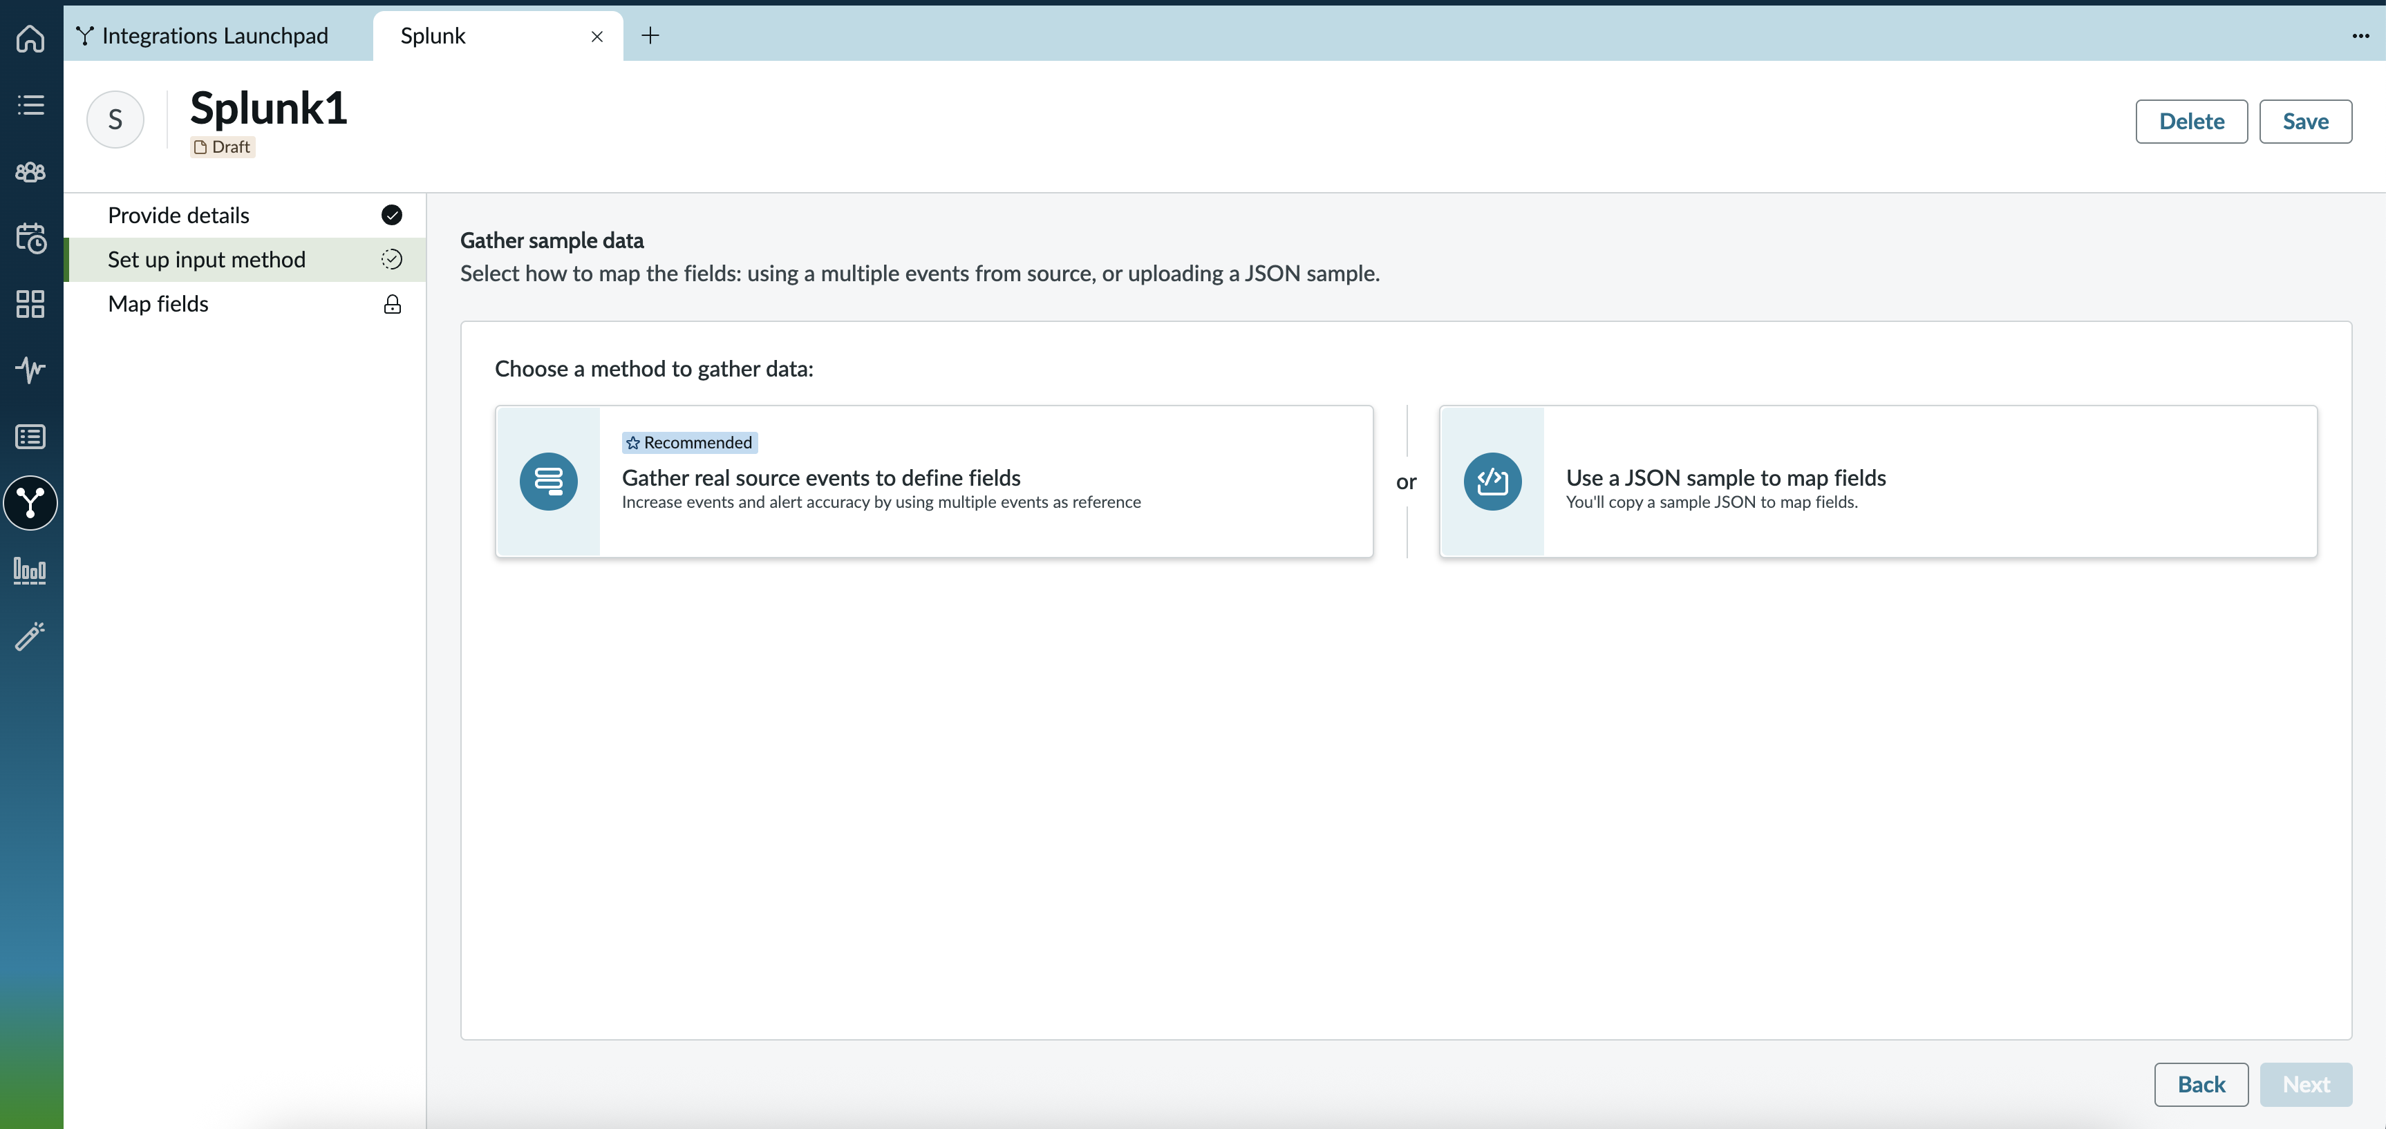This screenshot has height=1129, width=2386.
Task: Open the teams people sidebar icon
Action: pos(30,171)
